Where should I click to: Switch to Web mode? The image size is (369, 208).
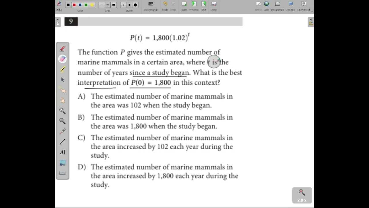click(x=266, y=6)
